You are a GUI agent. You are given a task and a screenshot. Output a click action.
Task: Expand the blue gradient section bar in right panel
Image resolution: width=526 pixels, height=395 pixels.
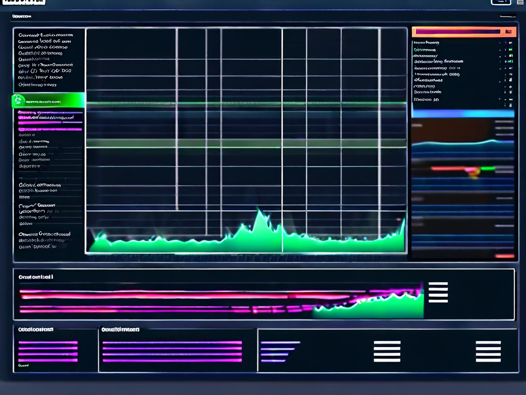coord(462,114)
